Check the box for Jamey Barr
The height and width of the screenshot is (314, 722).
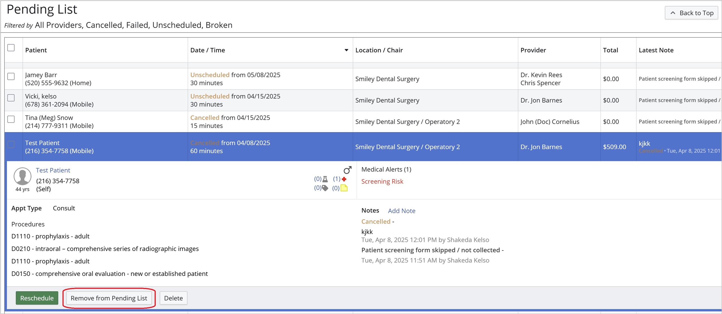(x=11, y=76)
